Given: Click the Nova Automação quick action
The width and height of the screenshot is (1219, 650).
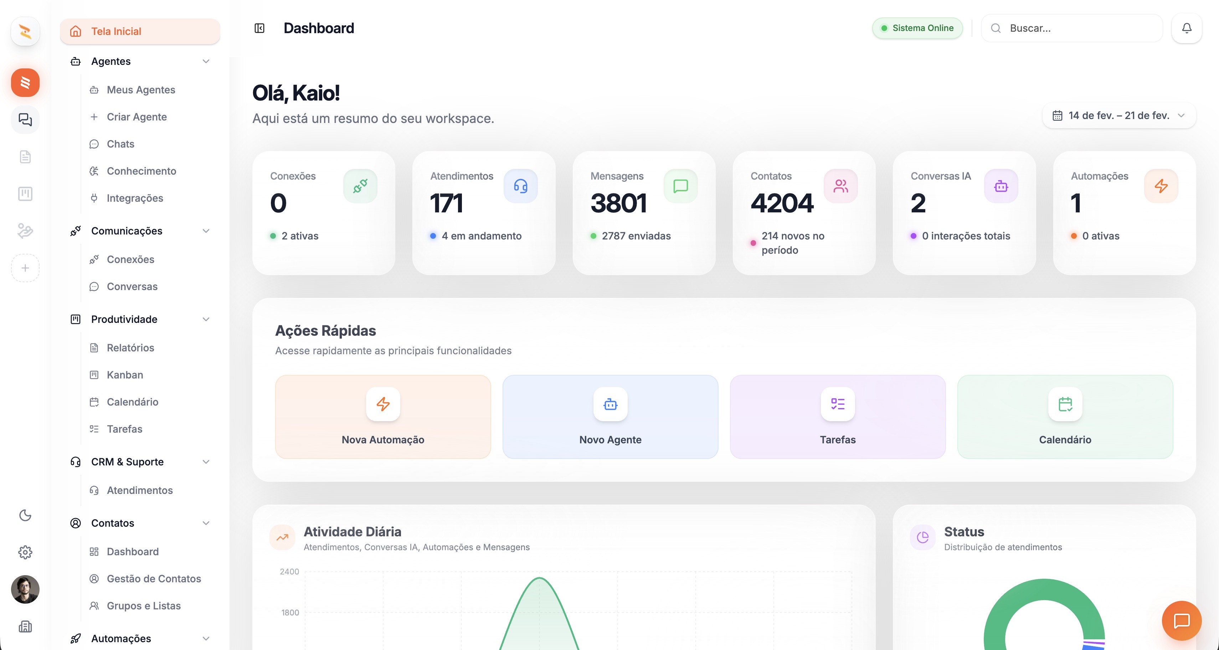Looking at the screenshot, I should pyautogui.click(x=383, y=416).
